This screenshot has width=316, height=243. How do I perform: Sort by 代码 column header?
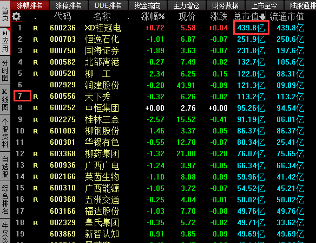click(63, 16)
